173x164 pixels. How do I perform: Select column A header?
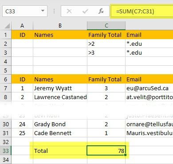point(22,26)
